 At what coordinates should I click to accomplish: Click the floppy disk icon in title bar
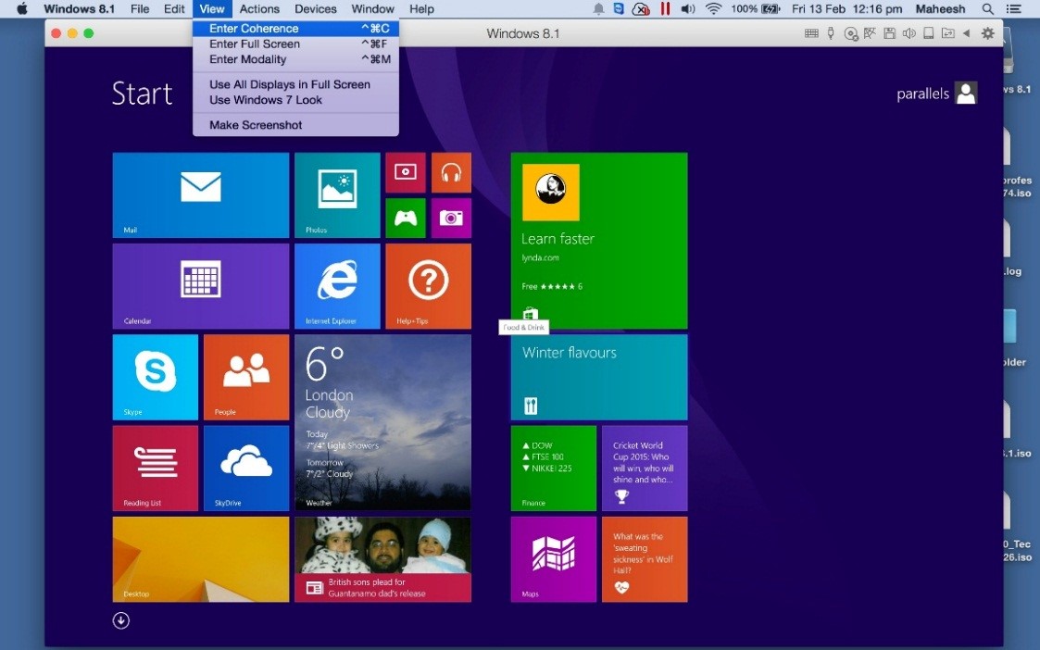[889, 33]
